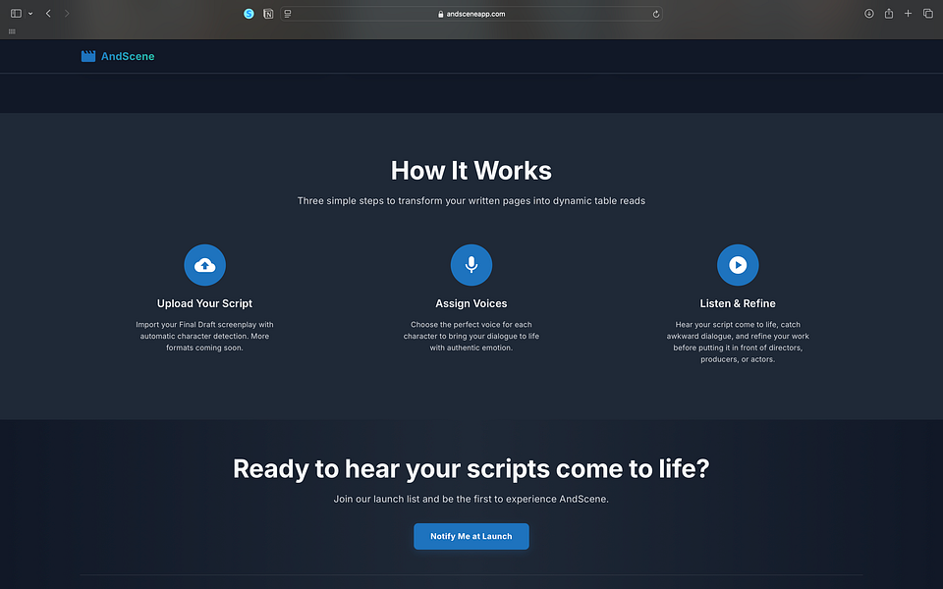The height and width of the screenshot is (589, 943).
Task: Click 'Ready to hear your scripts come to life?' heading
Action: pyautogui.click(x=471, y=469)
